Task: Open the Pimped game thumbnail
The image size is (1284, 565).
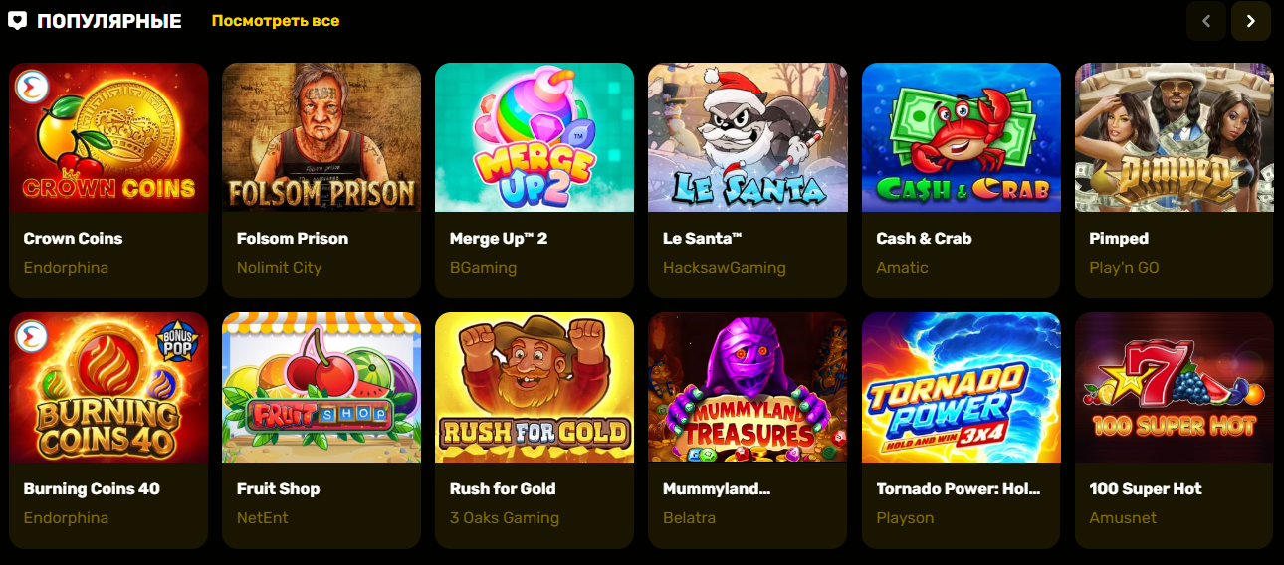Action: click(1175, 137)
